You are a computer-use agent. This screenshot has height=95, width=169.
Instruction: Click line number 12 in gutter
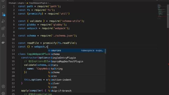(x=13, y=47)
